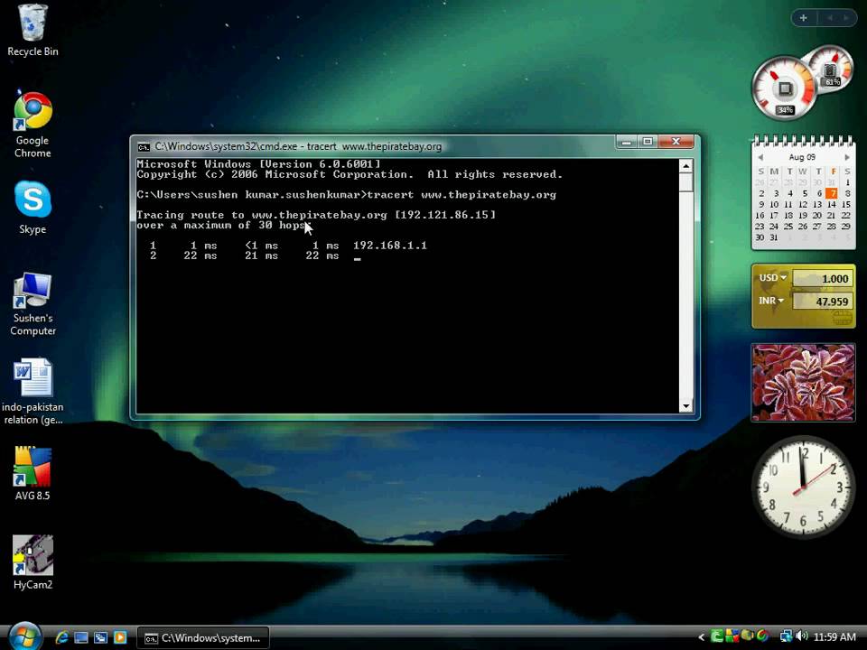Screen dimensions: 867x650
Task: Open the USD currency dropdown
Action: click(x=773, y=278)
